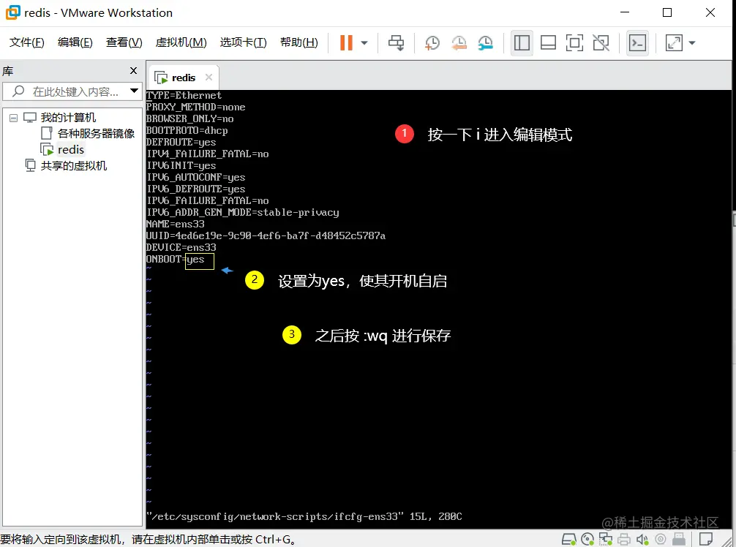Toggle Unity mode view

[601, 42]
